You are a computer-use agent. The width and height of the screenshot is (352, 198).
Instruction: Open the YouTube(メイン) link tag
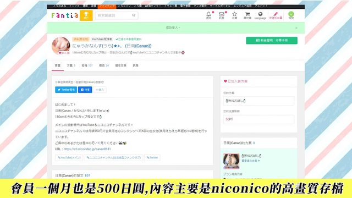pyautogui.click(x=69, y=158)
